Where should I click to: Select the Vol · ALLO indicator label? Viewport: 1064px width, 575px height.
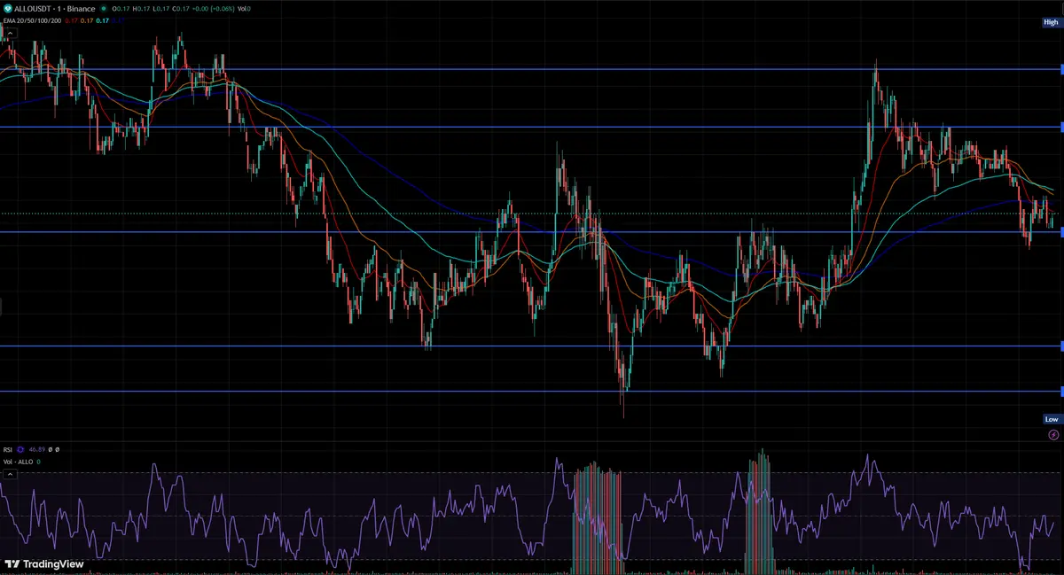[19, 462]
